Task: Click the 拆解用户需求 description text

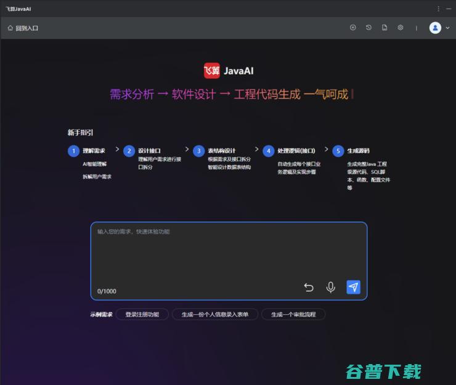Action: [x=97, y=177]
